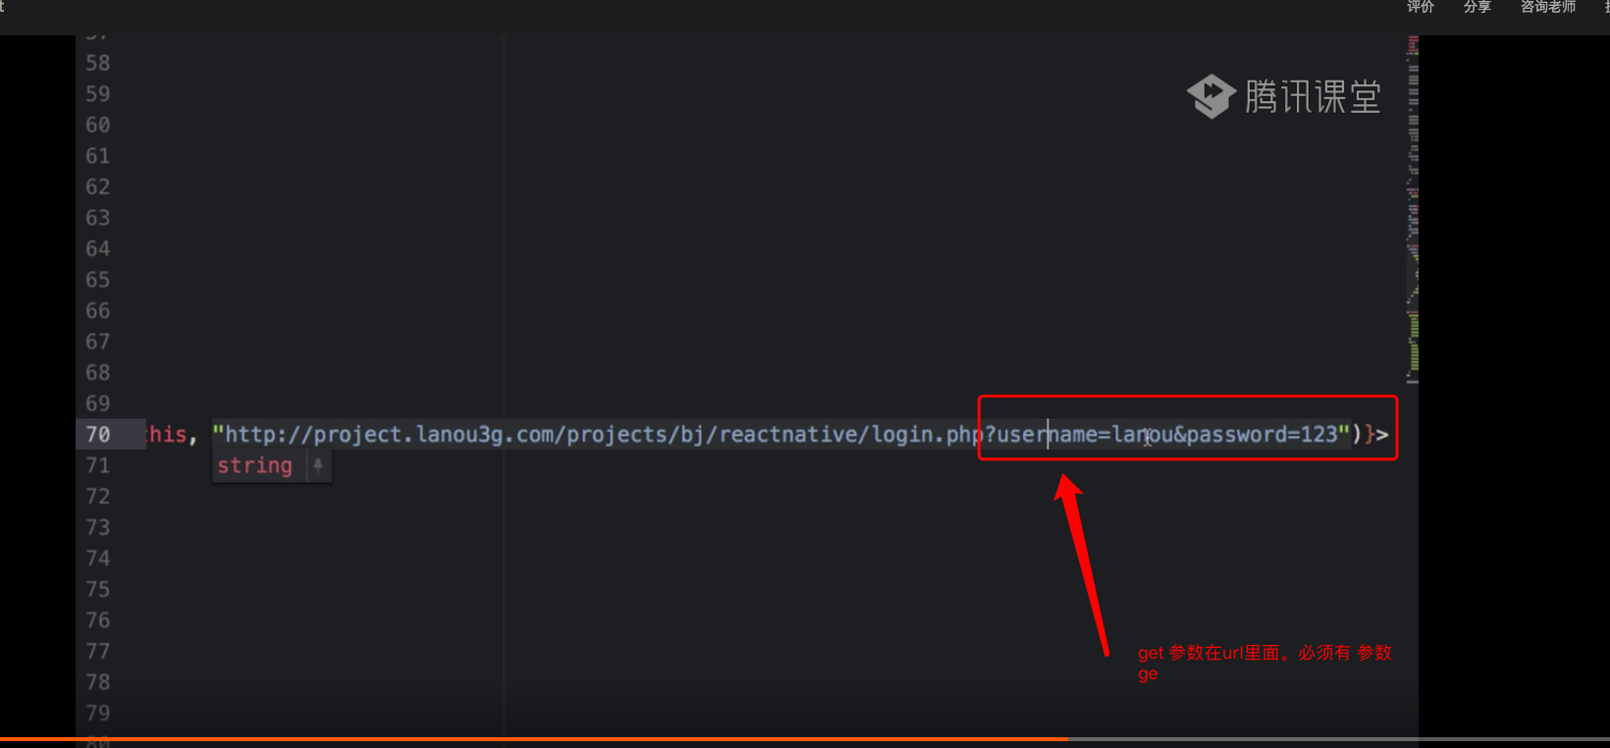This screenshot has width=1610, height=748.
Task: Click line number 60 in the gutter
Action: point(98,125)
